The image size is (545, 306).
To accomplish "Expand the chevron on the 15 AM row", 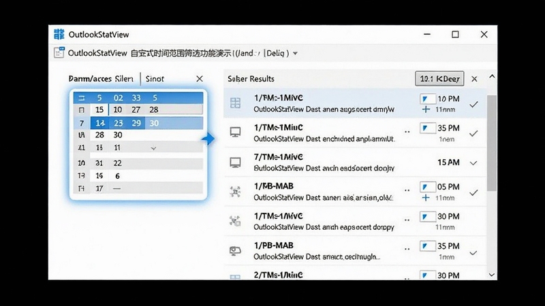I will 473,163.
